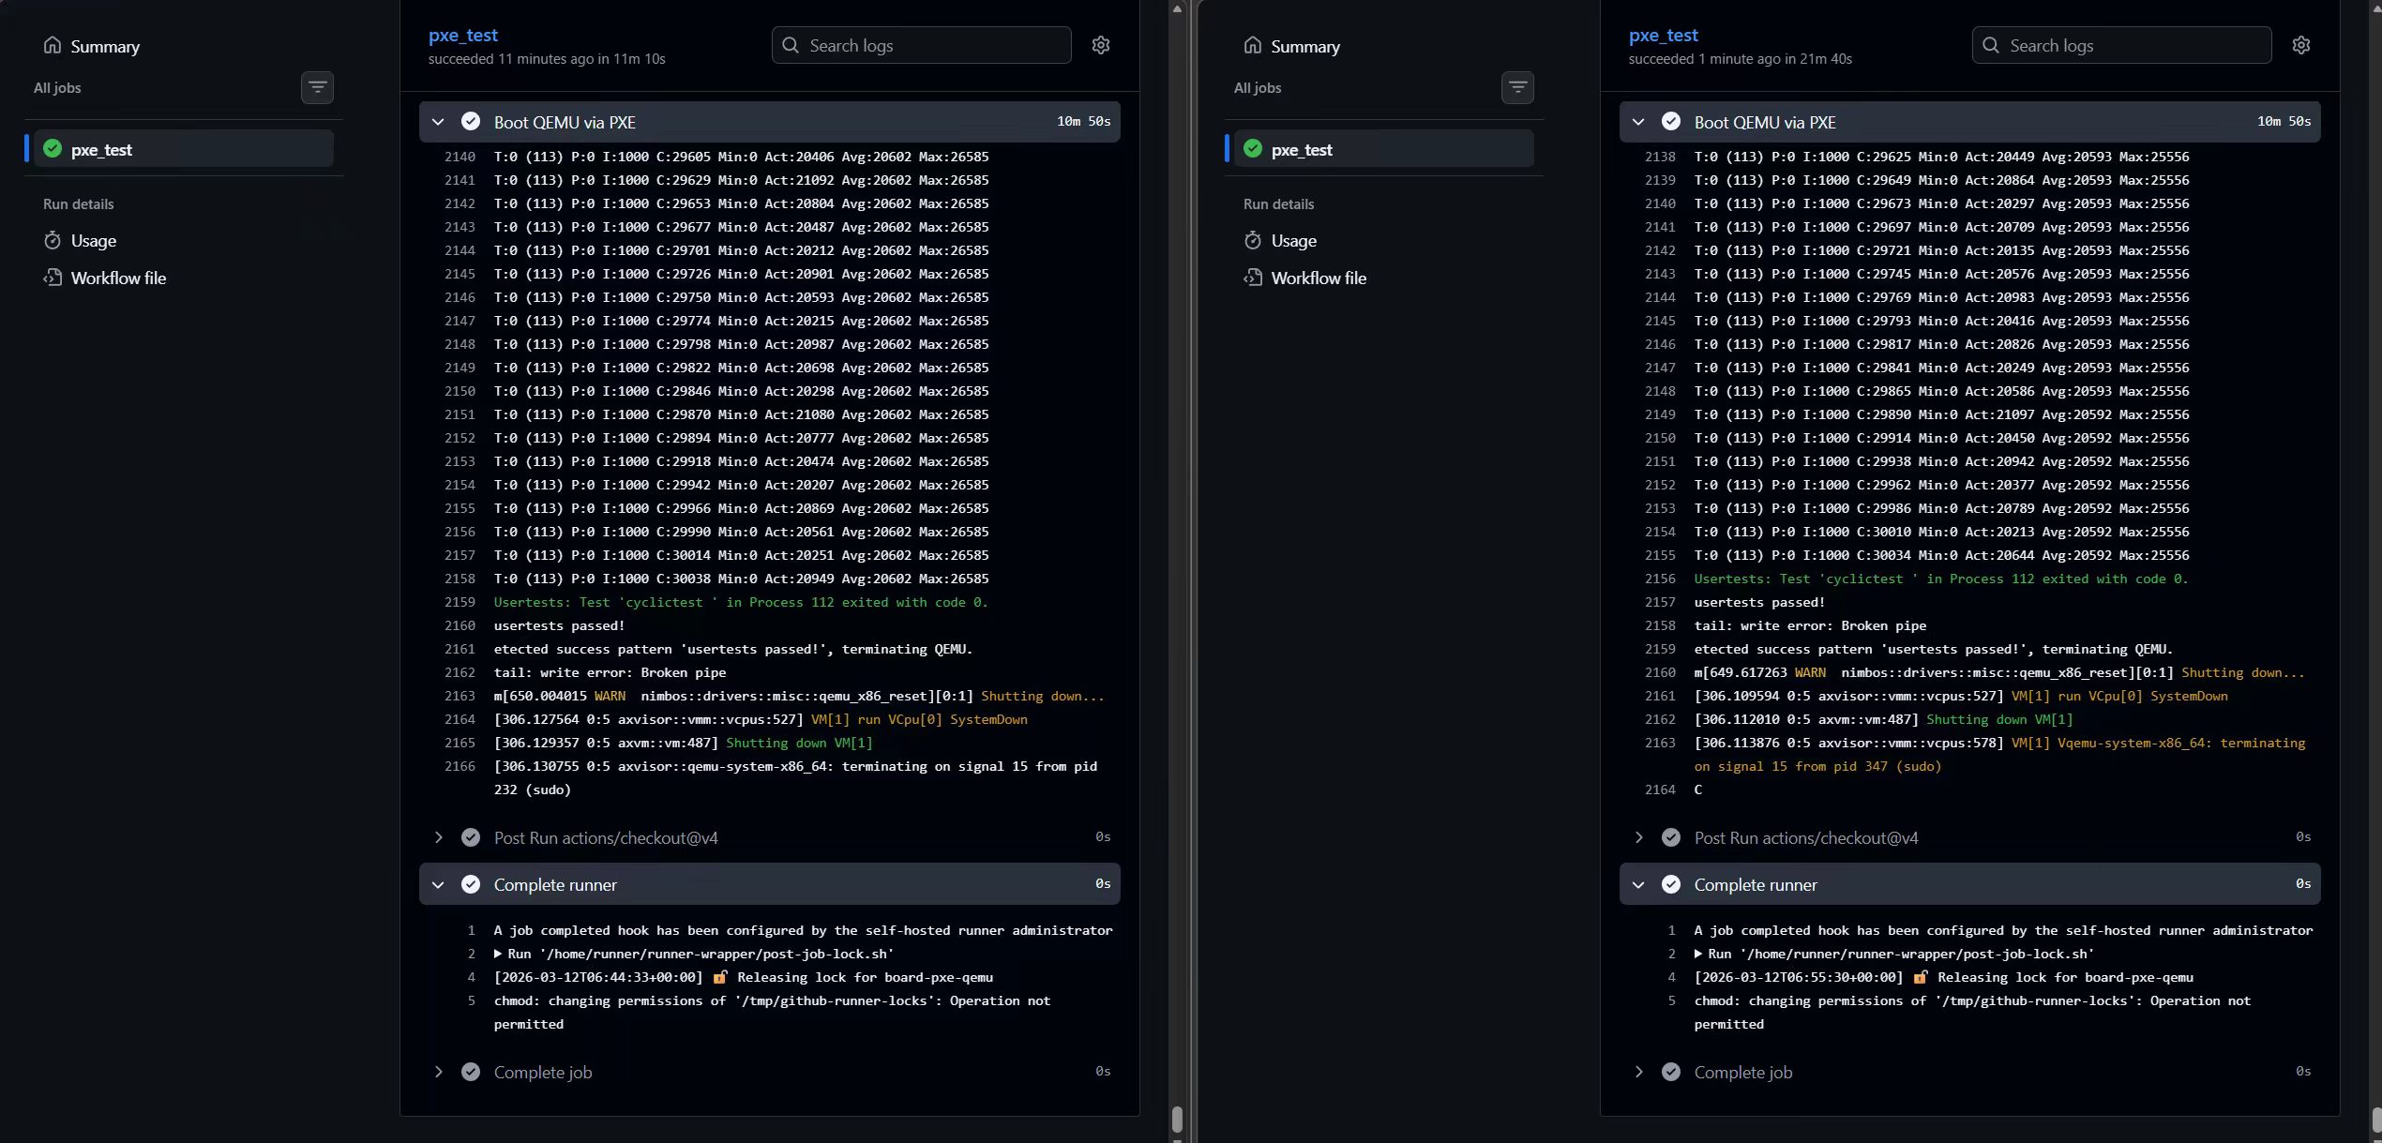Expand Post Run actions/checkout@v4 step, left pane

[x=438, y=837]
